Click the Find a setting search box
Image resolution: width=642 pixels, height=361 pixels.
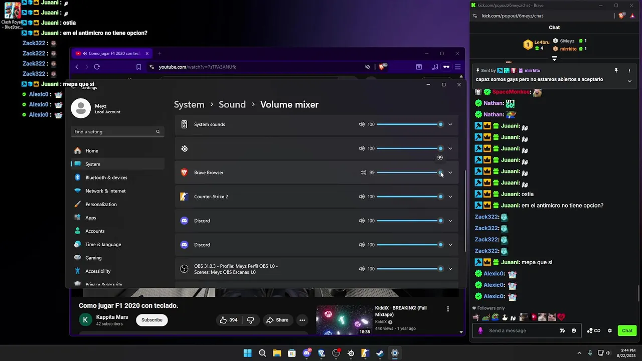[x=118, y=132]
